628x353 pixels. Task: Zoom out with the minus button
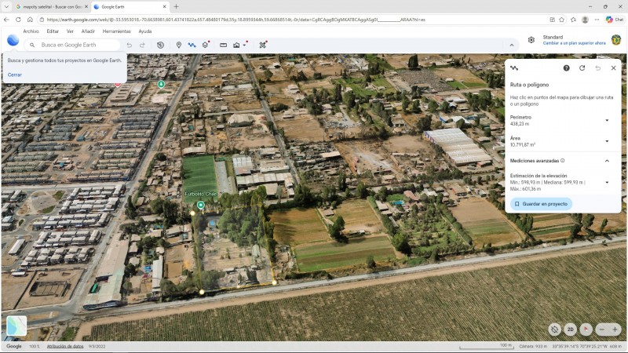[602, 329]
